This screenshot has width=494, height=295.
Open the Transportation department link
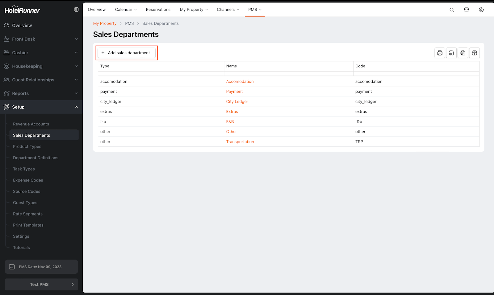coord(240,142)
